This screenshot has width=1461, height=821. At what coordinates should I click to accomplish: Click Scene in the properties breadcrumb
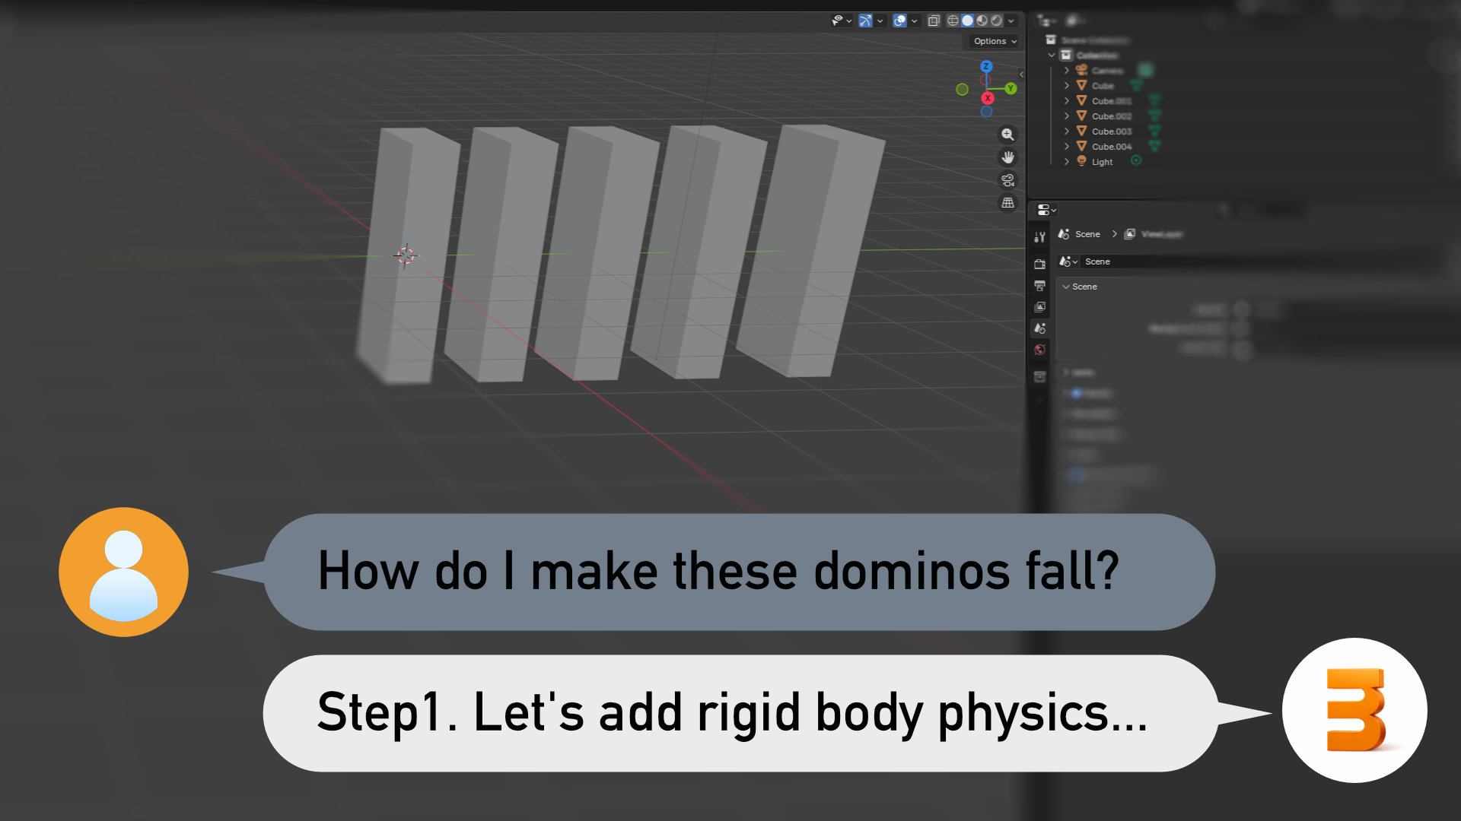[x=1087, y=234]
